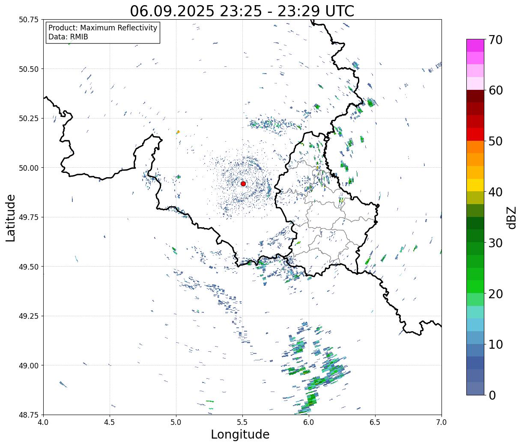Select the 'Data: RMIB' text line
The image size is (522, 445).
[x=68, y=37]
